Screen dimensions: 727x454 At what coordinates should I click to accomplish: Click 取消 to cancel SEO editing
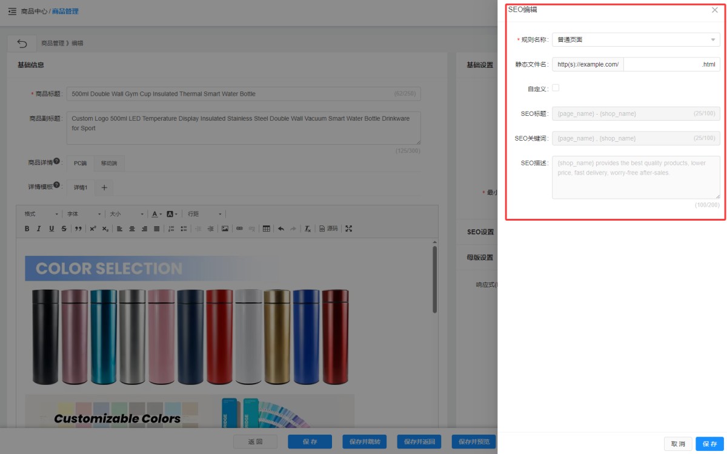(x=678, y=444)
